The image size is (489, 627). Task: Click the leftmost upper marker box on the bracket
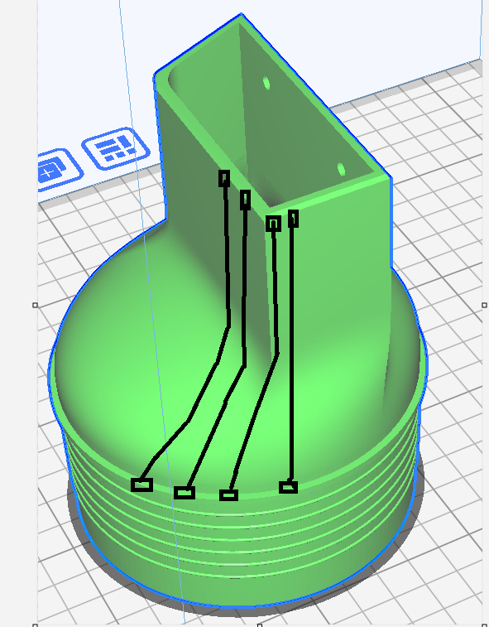click(x=224, y=178)
